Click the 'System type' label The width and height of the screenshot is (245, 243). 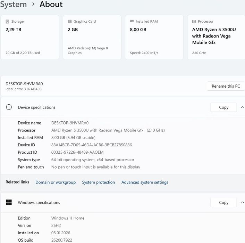point(29,160)
